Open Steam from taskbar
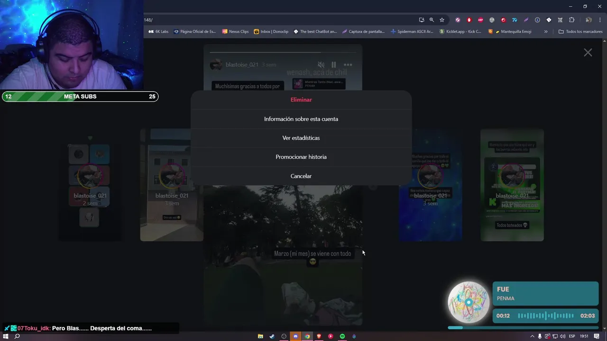 click(272, 336)
